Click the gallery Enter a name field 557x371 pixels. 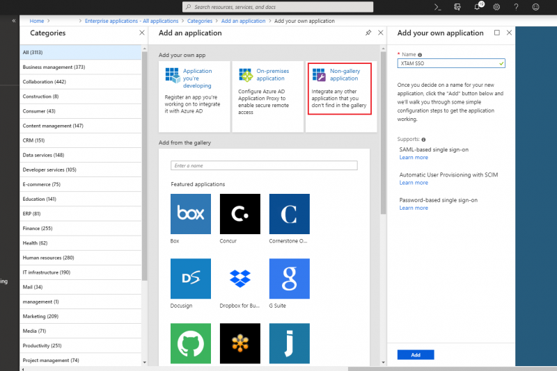(264, 165)
